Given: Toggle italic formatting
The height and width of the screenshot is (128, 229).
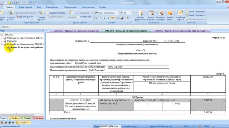Looking at the screenshot, I should (x=100, y=18).
